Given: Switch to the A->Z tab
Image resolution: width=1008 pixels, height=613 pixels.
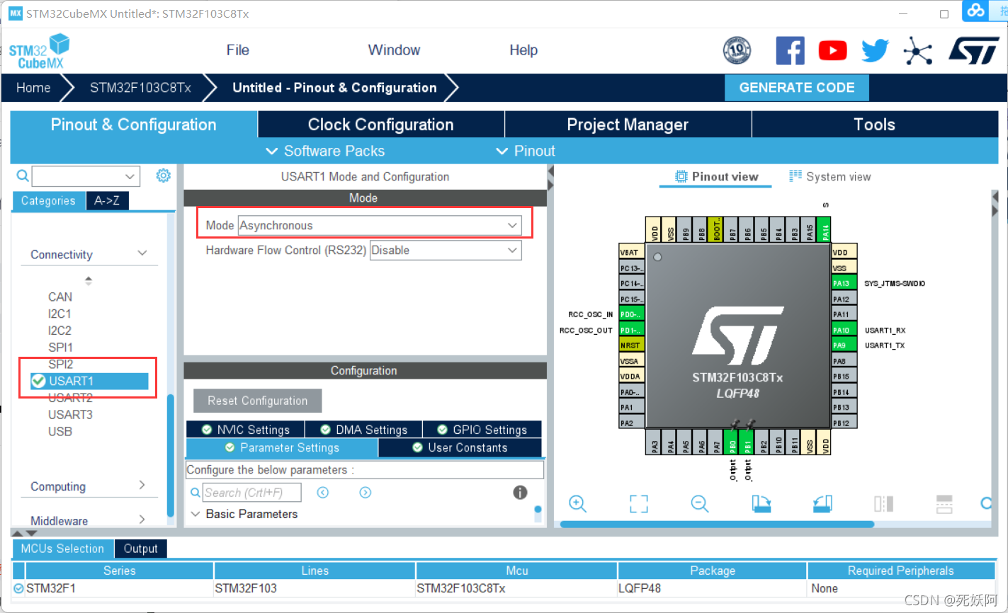Looking at the screenshot, I should pyautogui.click(x=107, y=201).
